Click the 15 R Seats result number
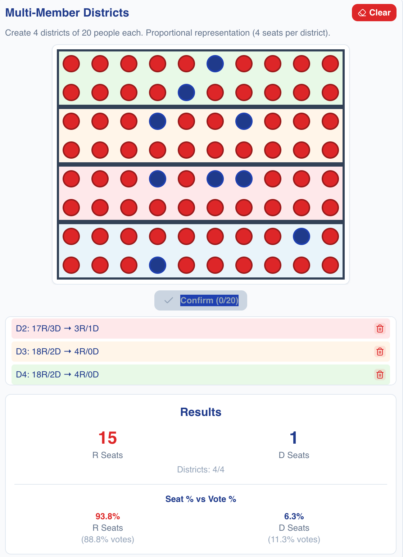Screen dimensions: 403x557 click(108, 438)
